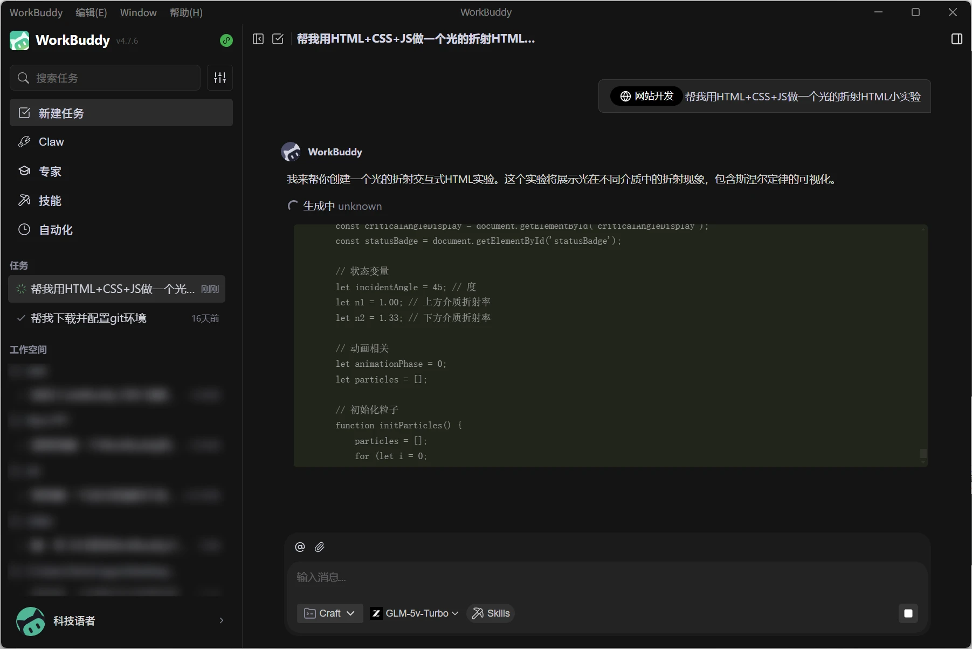This screenshot has width=972, height=649.
Task: Stop generation with the square button
Action: click(x=908, y=613)
